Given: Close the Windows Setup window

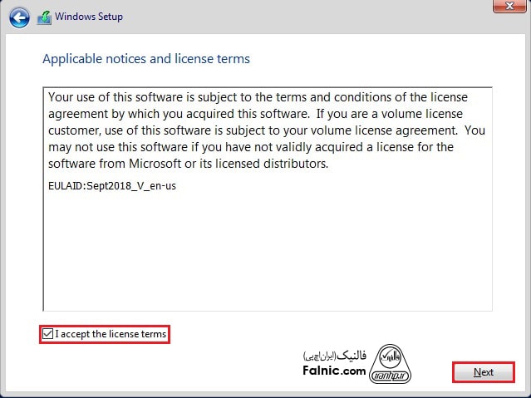Looking at the screenshot, I should point(508,9).
